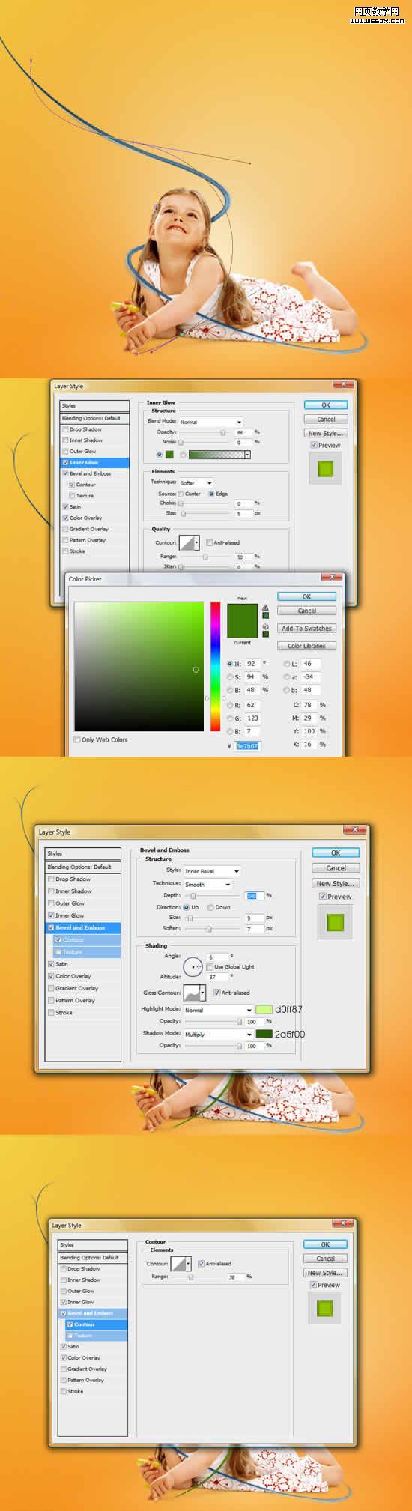Screen dimensions: 412x1511
Task: Click the not-web-safe cube icon in Color Picker
Action: (x=265, y=626)
